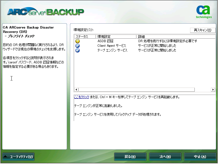Click the 戻る button
This screenshot has width=218, height=164.
point(130,157)
